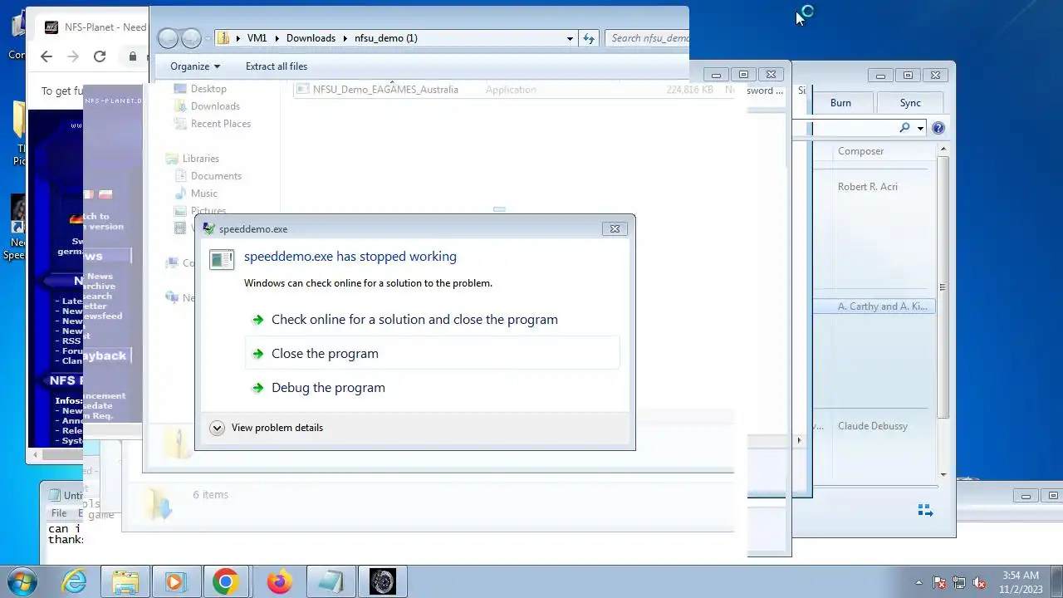The height and width of the screenshot is (598, 1063).
Task: Click the application icon beside the error title
Action: 222,259
